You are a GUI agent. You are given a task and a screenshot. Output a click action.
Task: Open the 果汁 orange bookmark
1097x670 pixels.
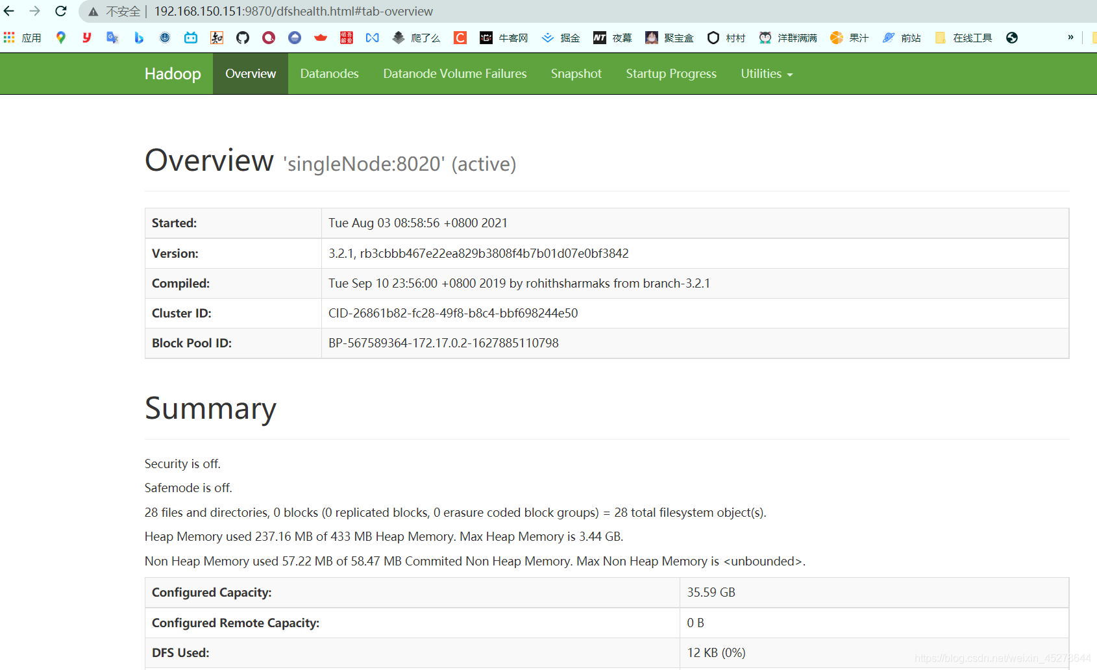click(x=850, y=38)
